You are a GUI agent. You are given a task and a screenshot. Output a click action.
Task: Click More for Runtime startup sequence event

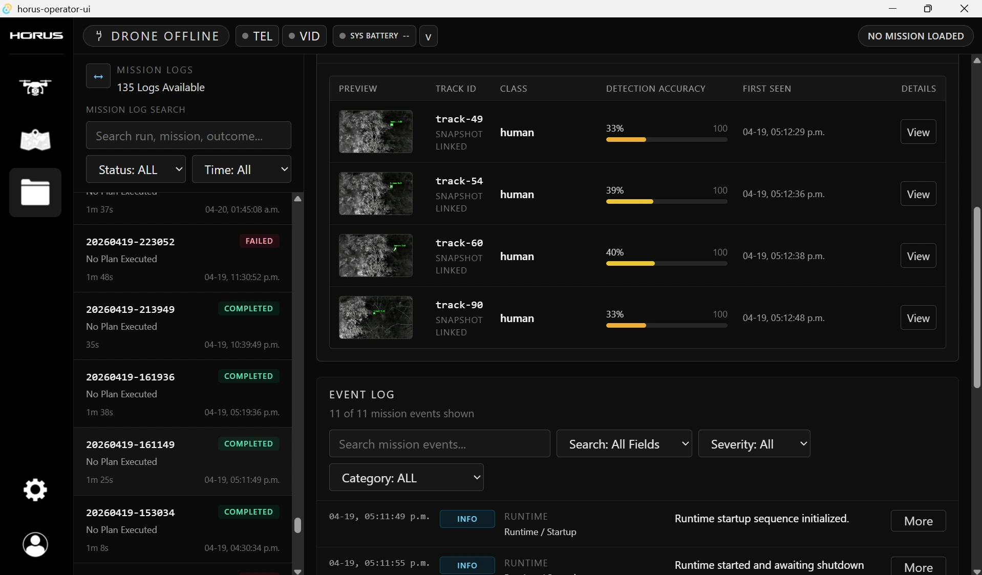918,521
